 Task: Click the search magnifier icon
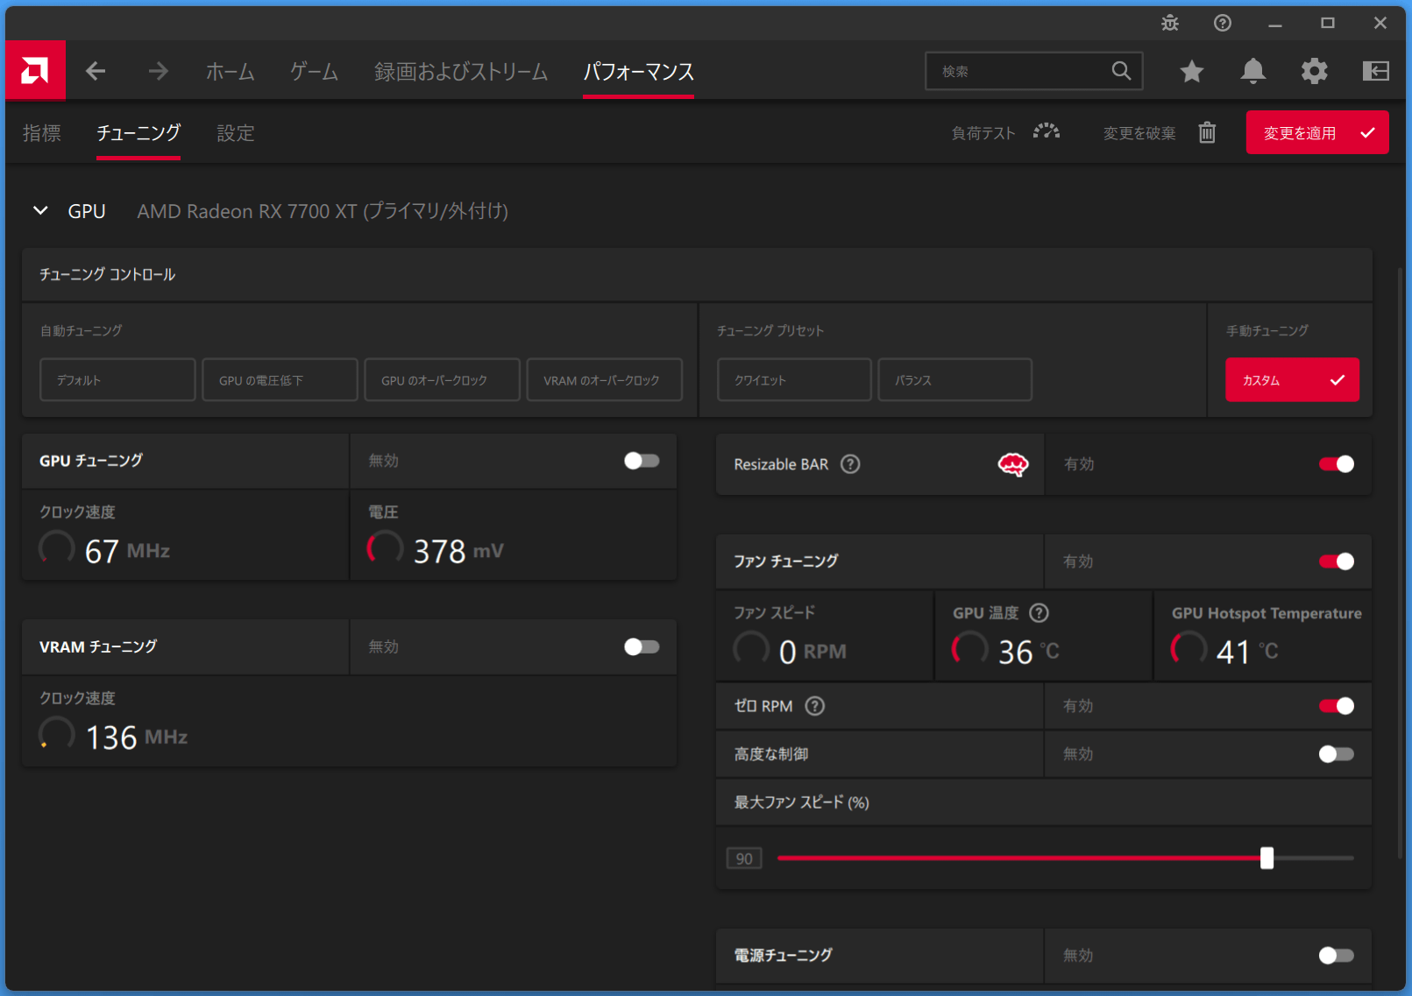click(x=1121, y=71)
